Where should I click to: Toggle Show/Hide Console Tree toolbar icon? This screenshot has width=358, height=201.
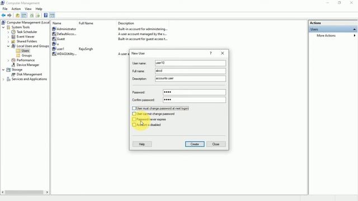coord(23,16)
